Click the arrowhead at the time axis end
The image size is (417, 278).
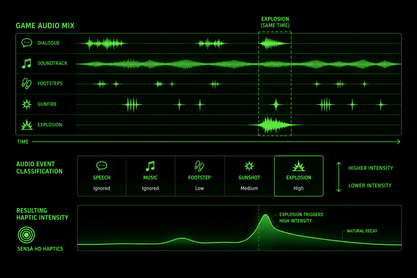pos(399,142)
